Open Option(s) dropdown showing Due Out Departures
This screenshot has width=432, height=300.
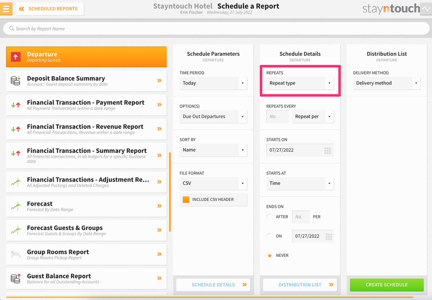[213, 116]
